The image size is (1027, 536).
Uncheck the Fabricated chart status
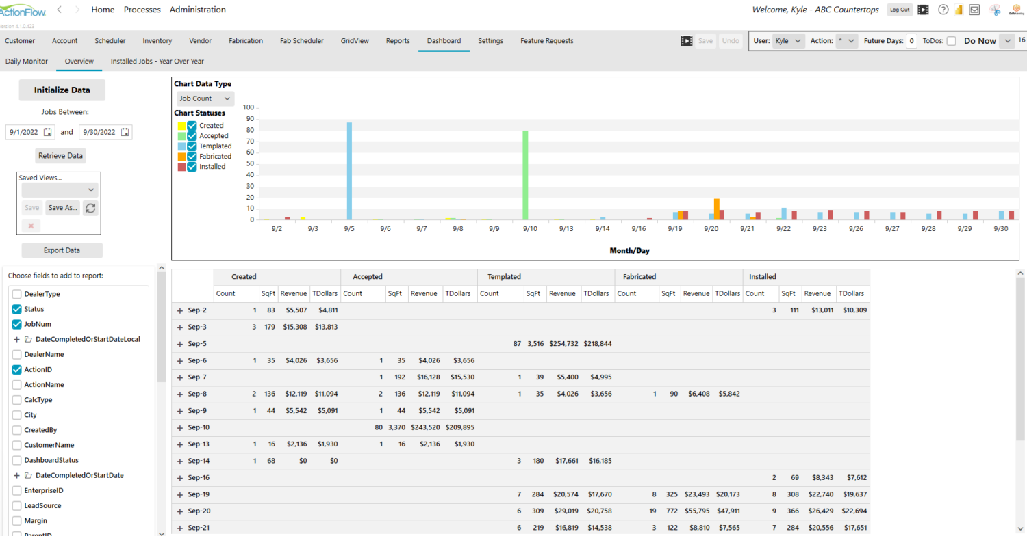point(191,156)
